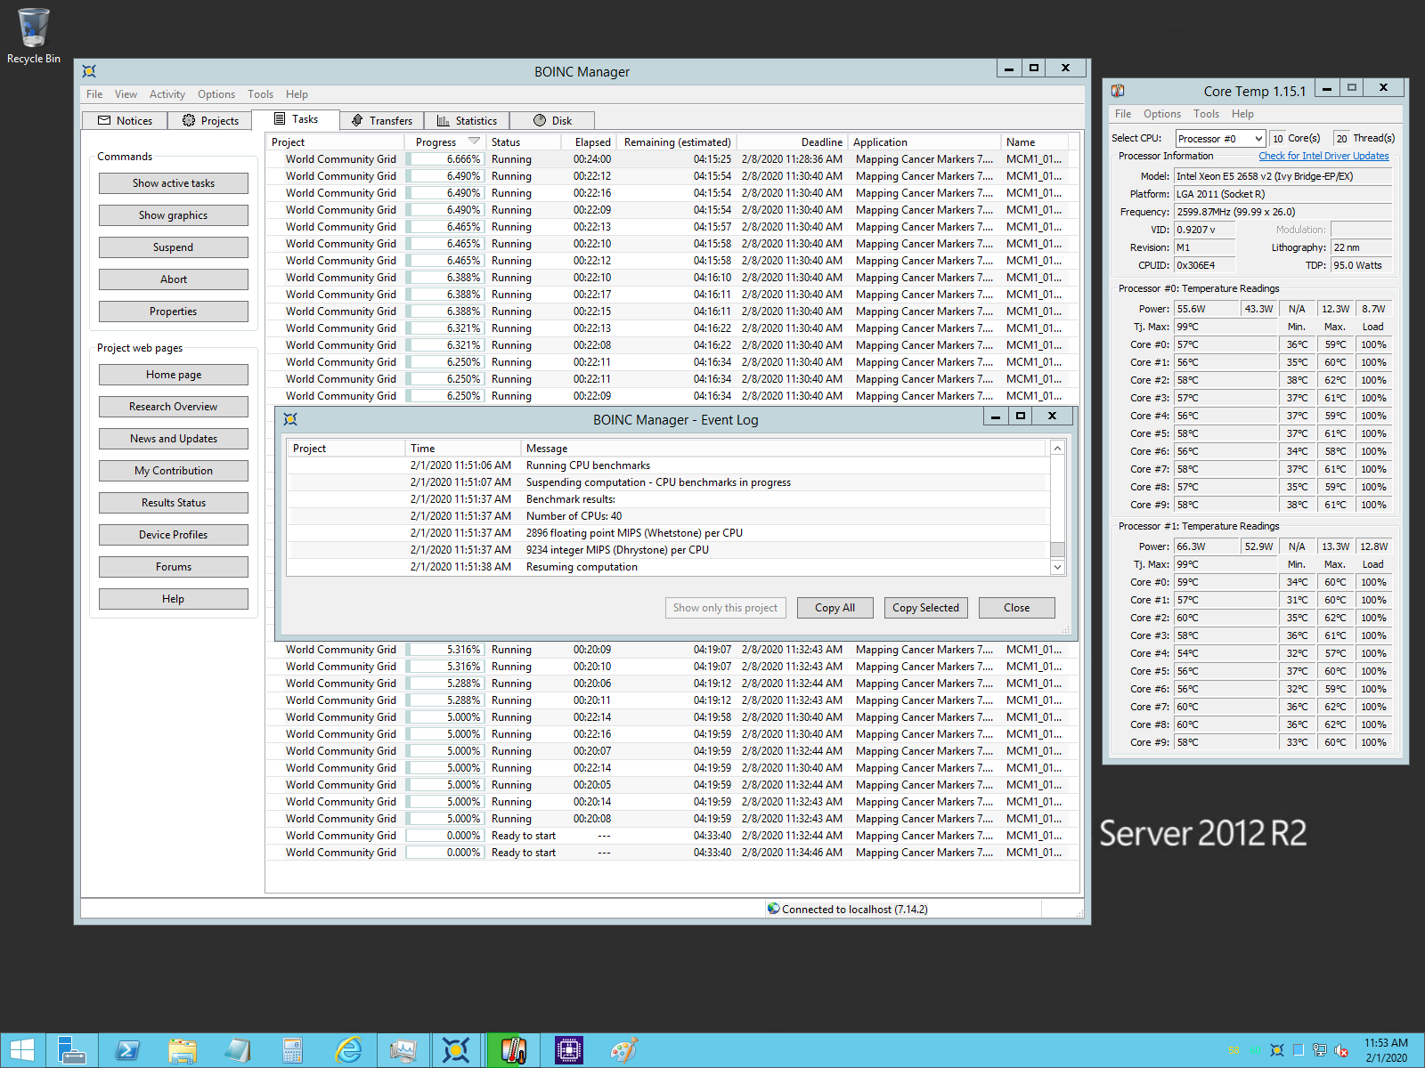Open Notepad from the taskbar
Screen dimensions: 1425x1068
click(237, 1050)
